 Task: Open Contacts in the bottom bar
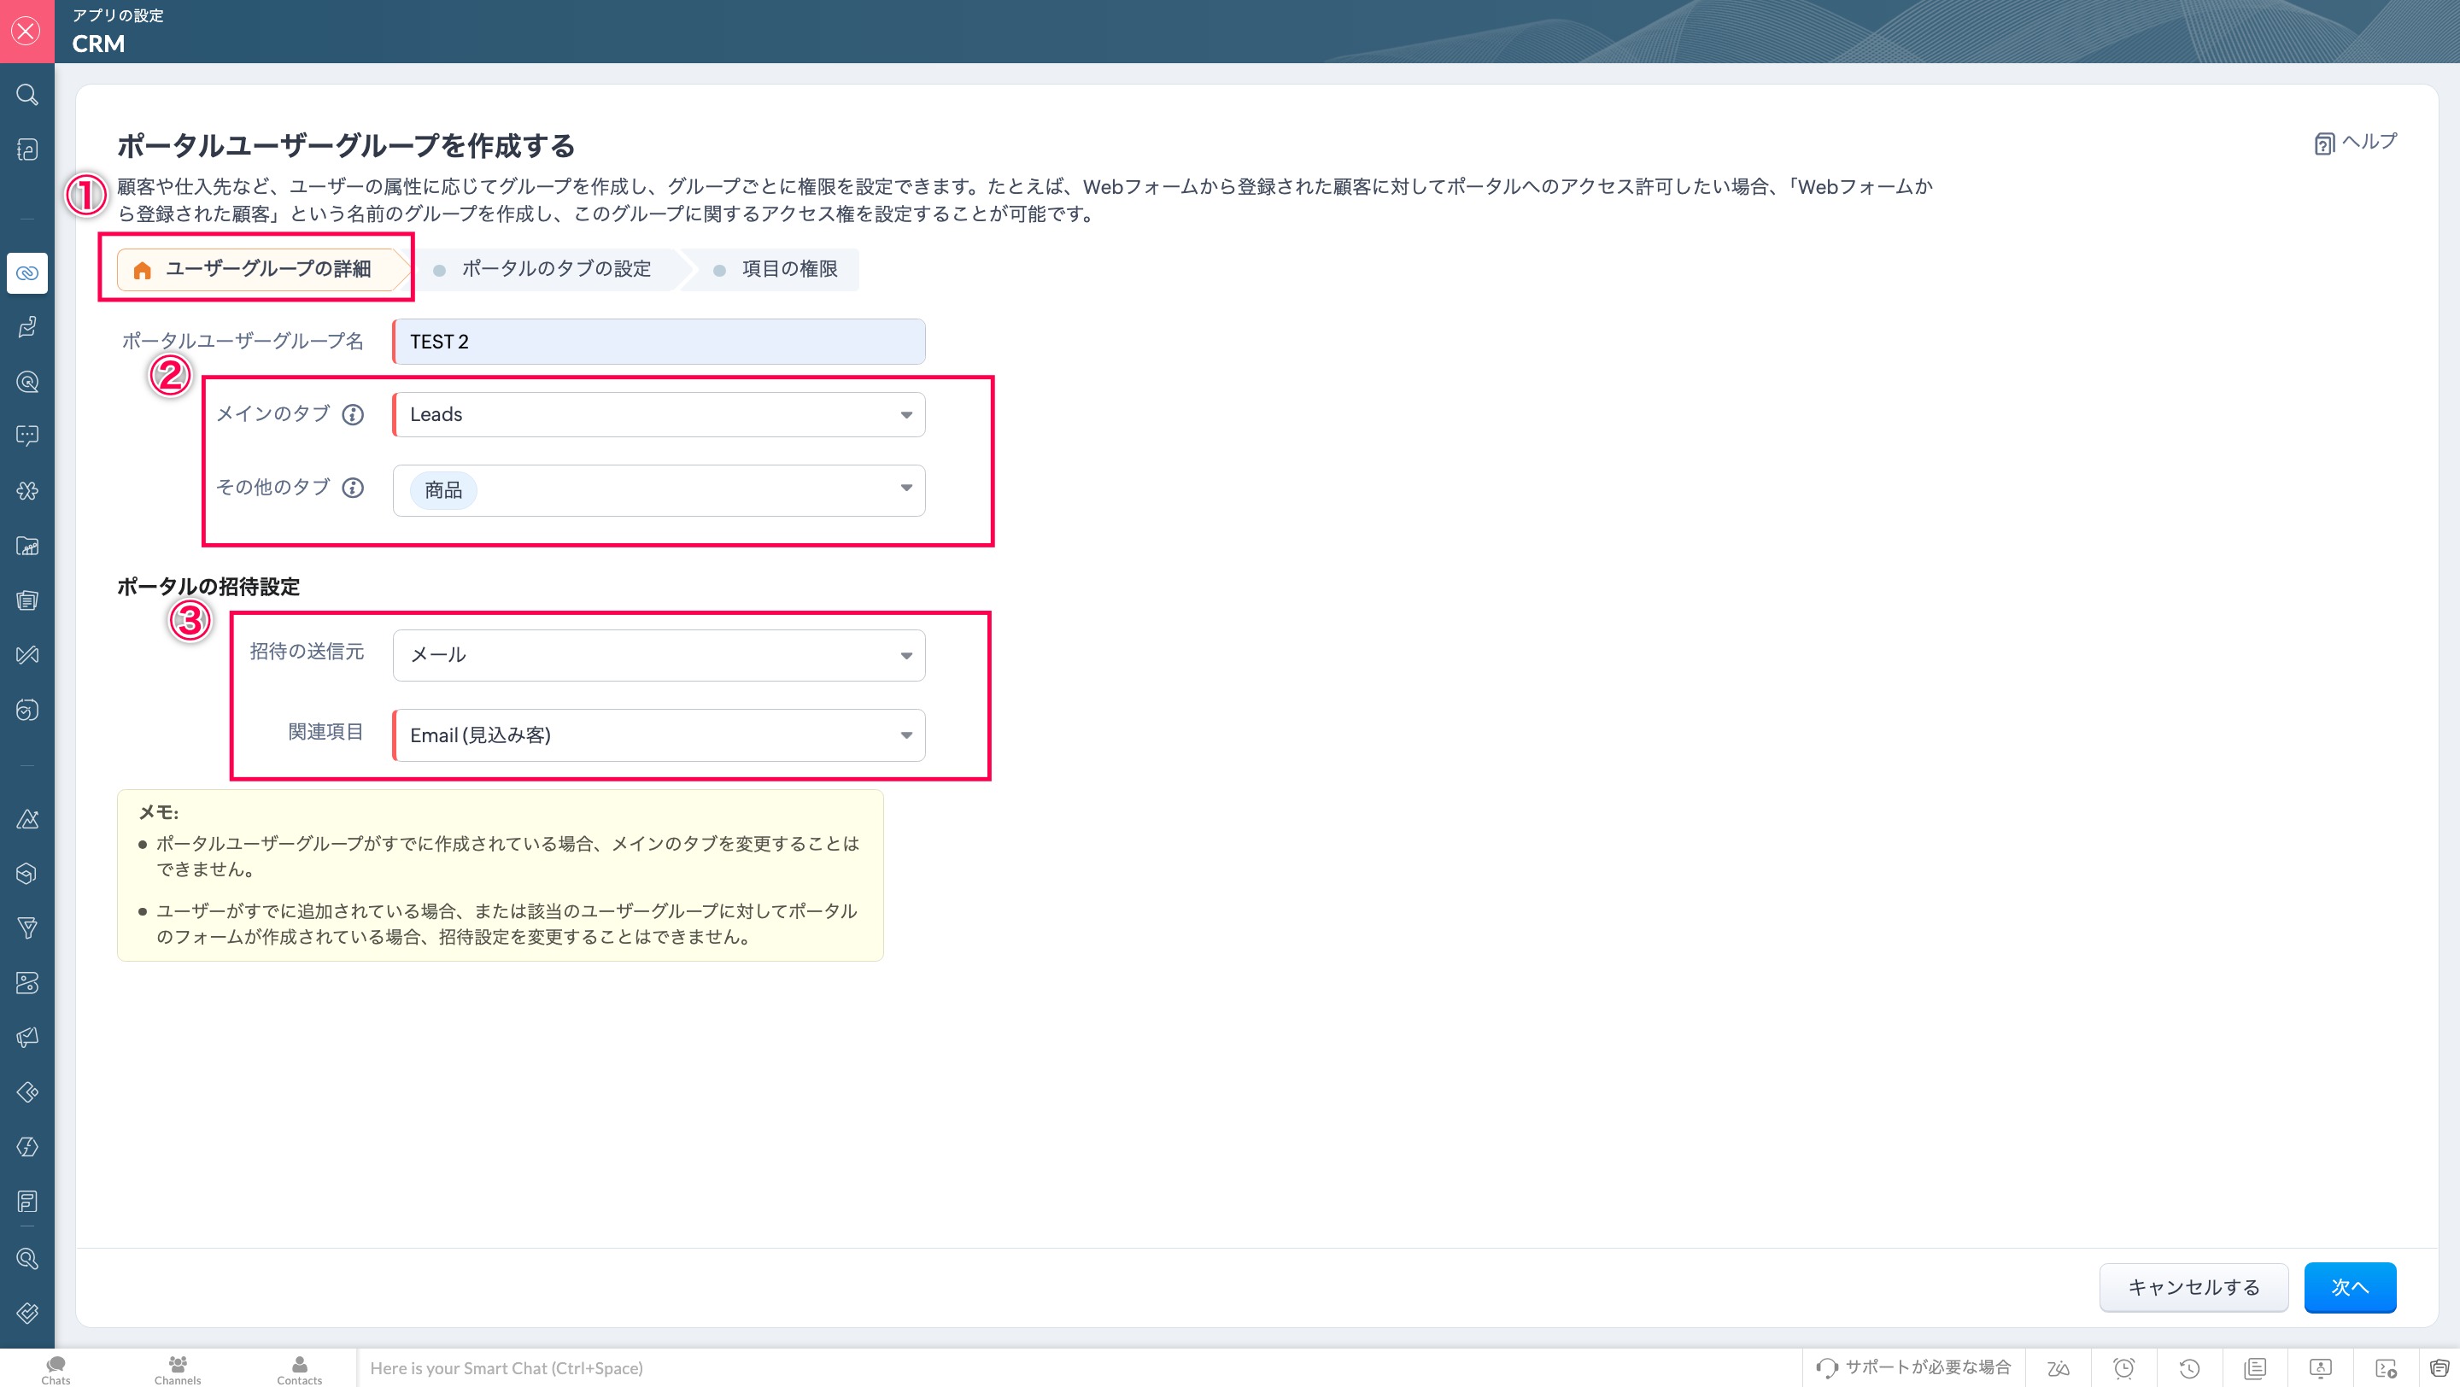click(x=299, y=1369)
